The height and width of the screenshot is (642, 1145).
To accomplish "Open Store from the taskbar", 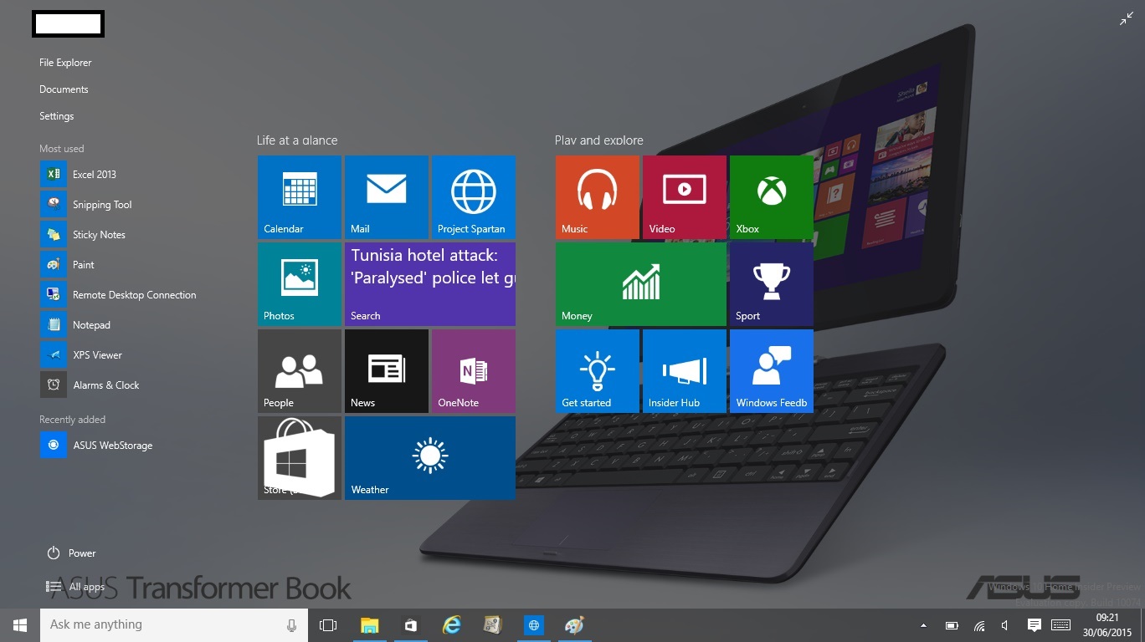I will pos(410,625).
